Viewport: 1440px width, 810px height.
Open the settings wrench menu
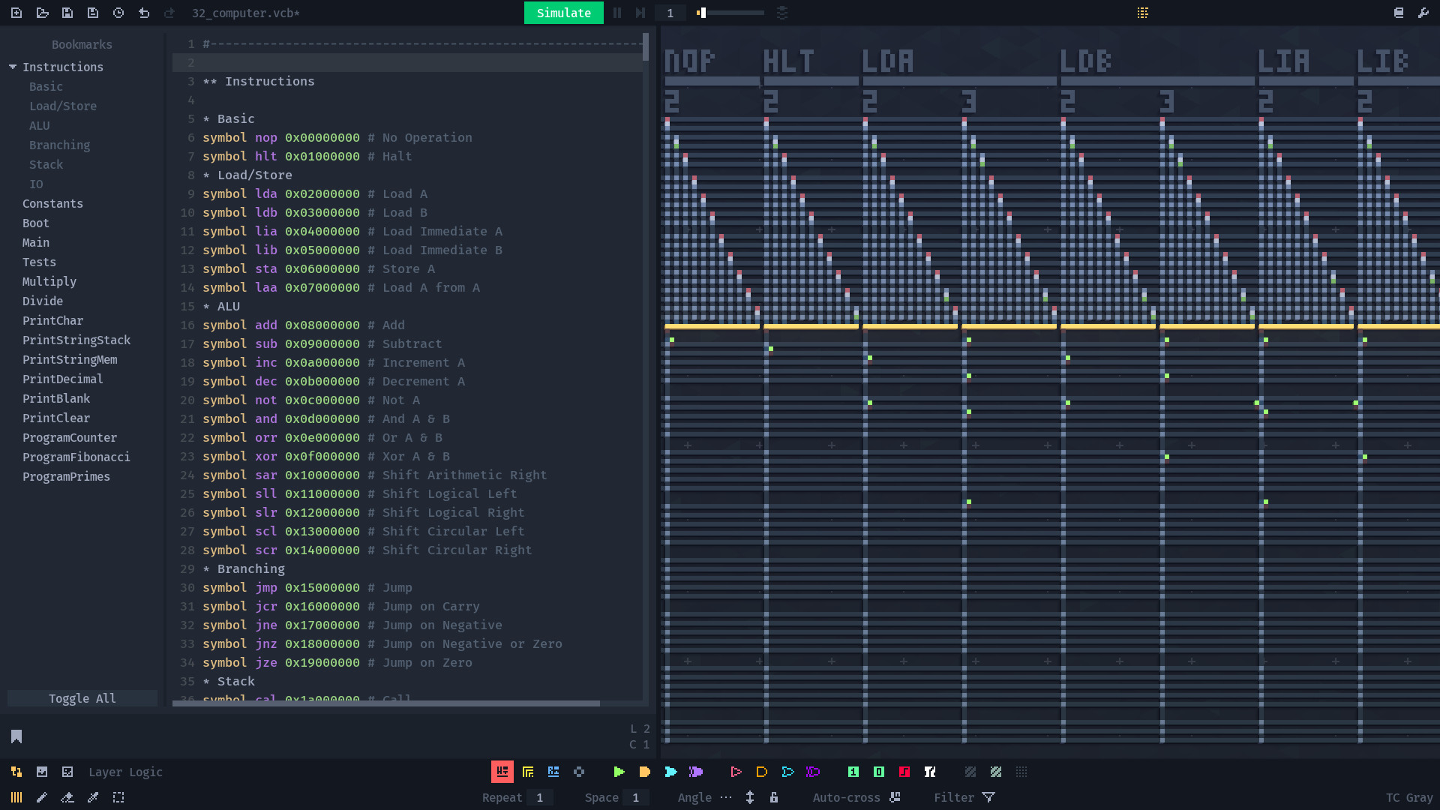pyautogui.click(x=1423, y=13)
